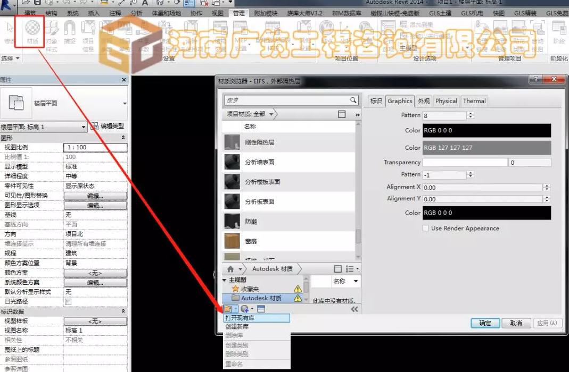Close the 属性 properties panel

pos(123,79)
